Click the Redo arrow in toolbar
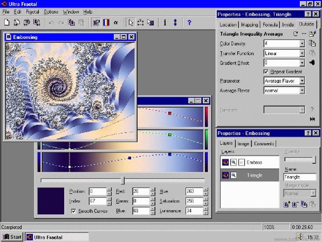The image size is (322, 242). (61, 22)
